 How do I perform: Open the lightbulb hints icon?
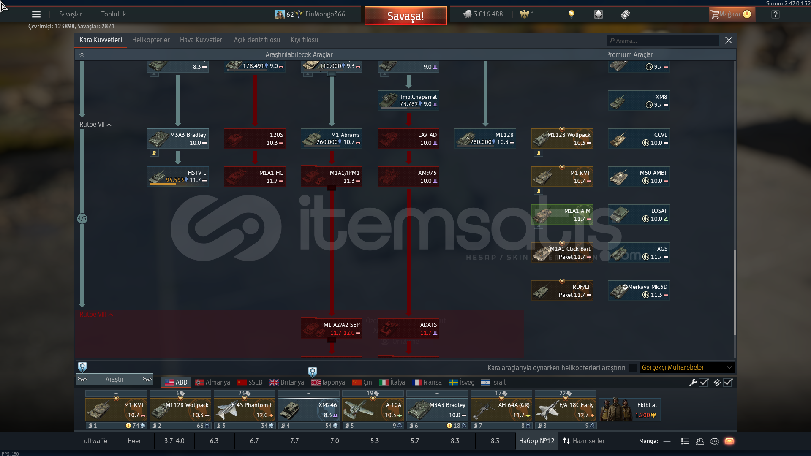[572, 14]
